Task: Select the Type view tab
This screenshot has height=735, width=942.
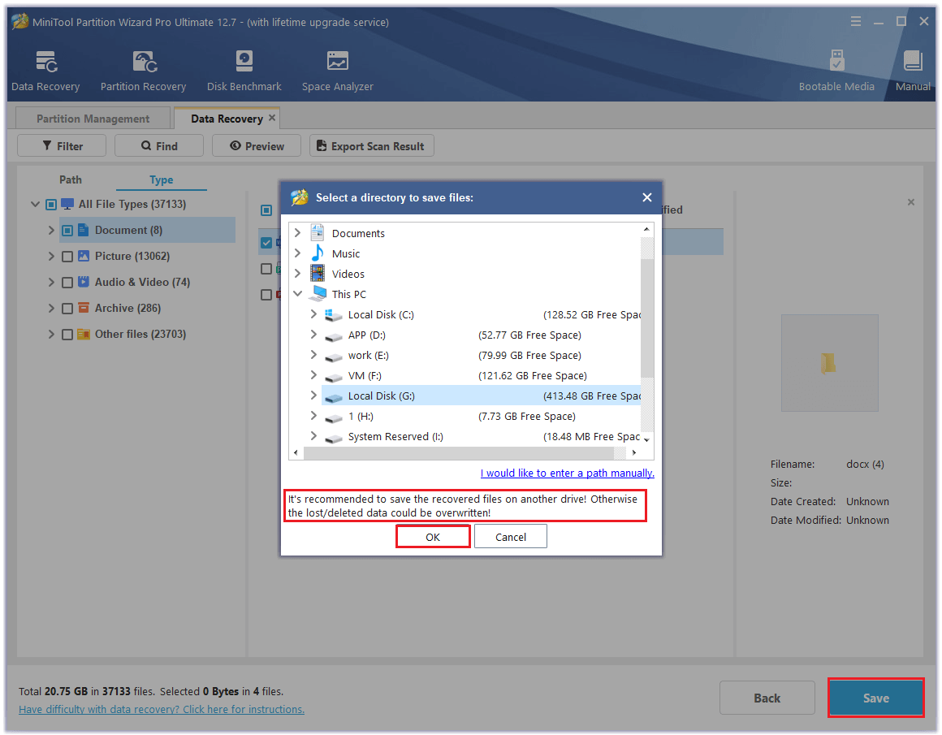Action: [161, 179]
